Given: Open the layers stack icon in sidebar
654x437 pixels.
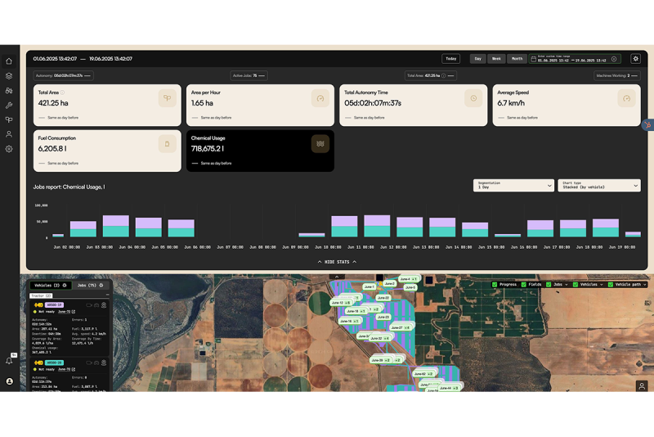Looking at the screenshot, I should pos(9,76).
